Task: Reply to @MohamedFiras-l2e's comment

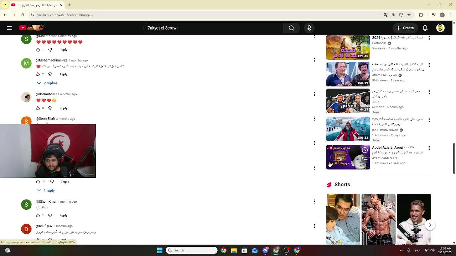Action: pos(63,74)
